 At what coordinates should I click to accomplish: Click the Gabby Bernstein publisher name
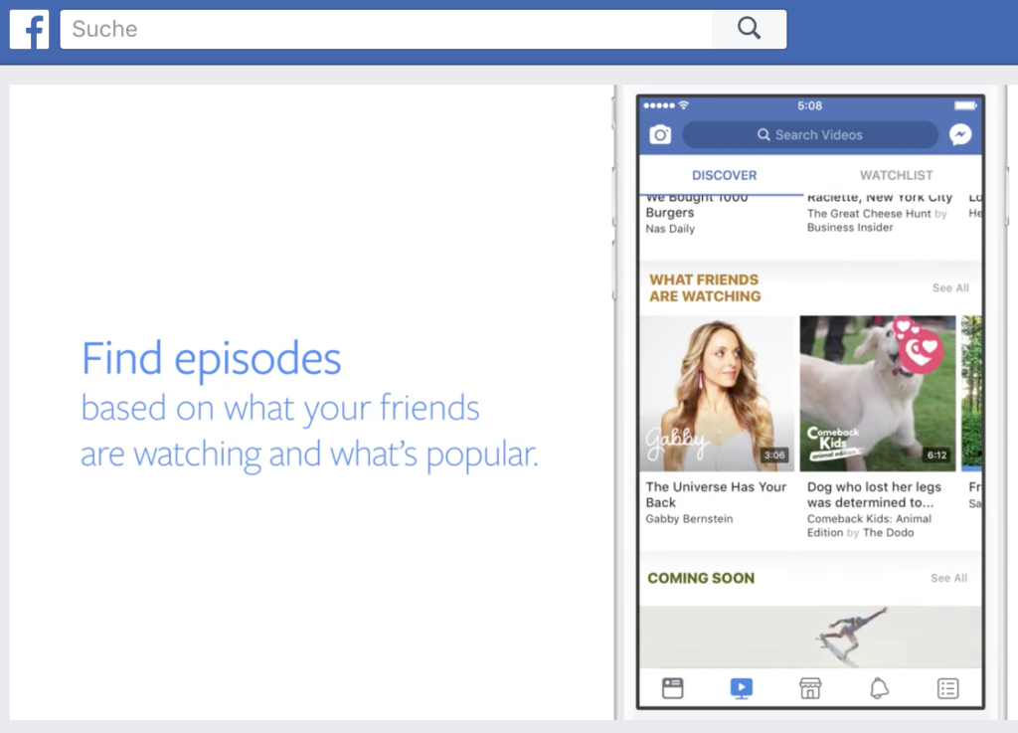click(689, 519)
